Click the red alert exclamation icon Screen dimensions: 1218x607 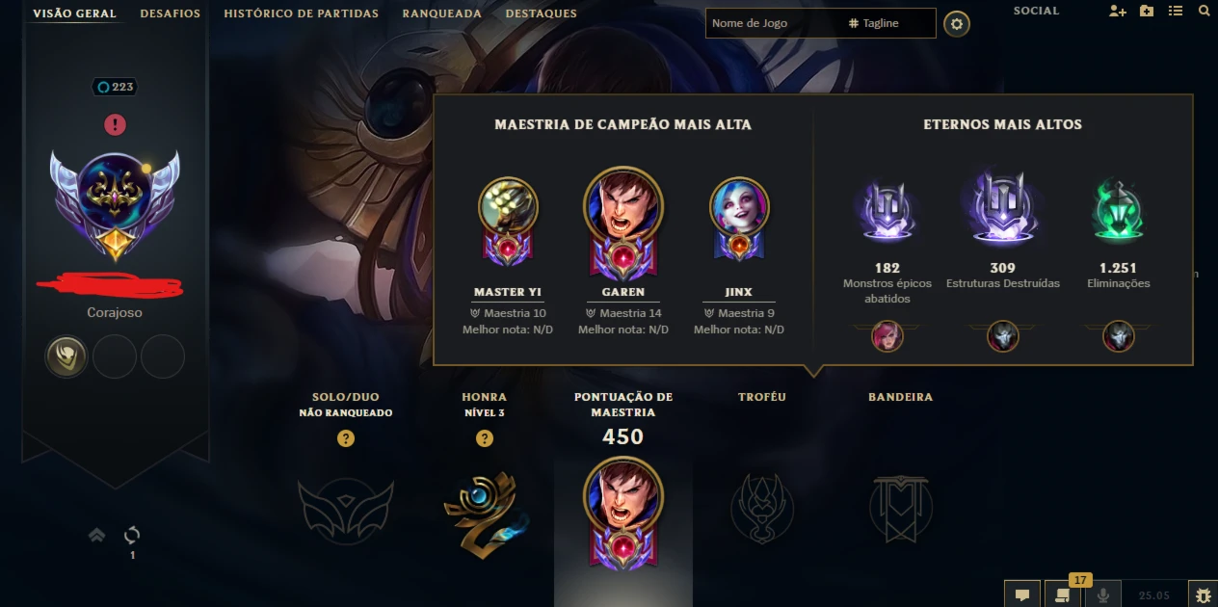(x=115, y=124)
